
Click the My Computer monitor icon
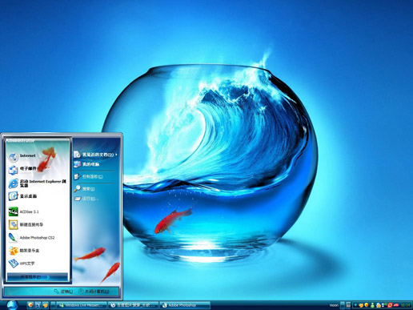(x=77, y=164)
